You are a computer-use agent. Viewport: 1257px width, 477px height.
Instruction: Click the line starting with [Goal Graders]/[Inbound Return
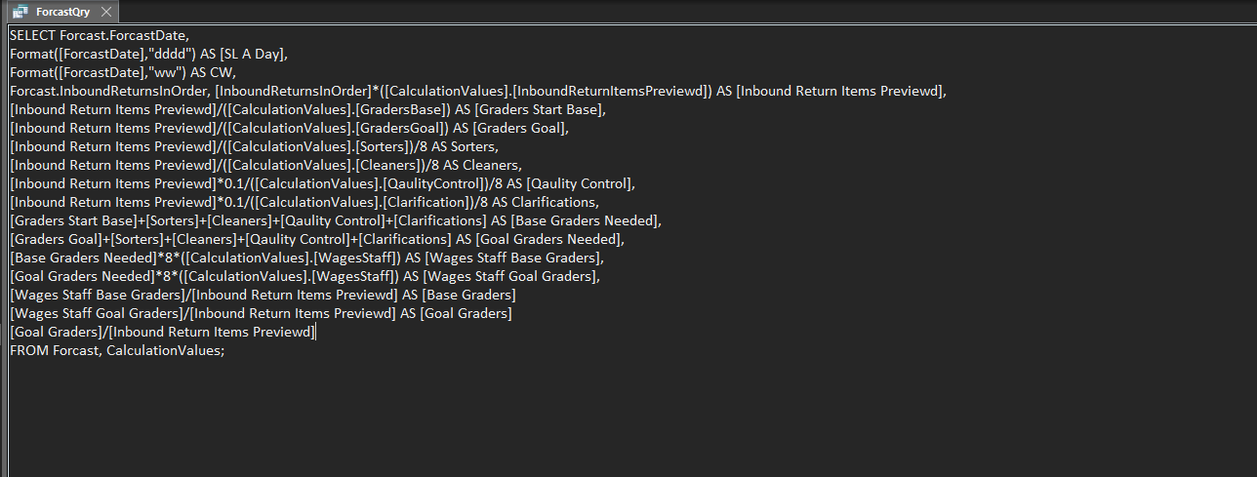pyautogui.click(x=162, y=332)
